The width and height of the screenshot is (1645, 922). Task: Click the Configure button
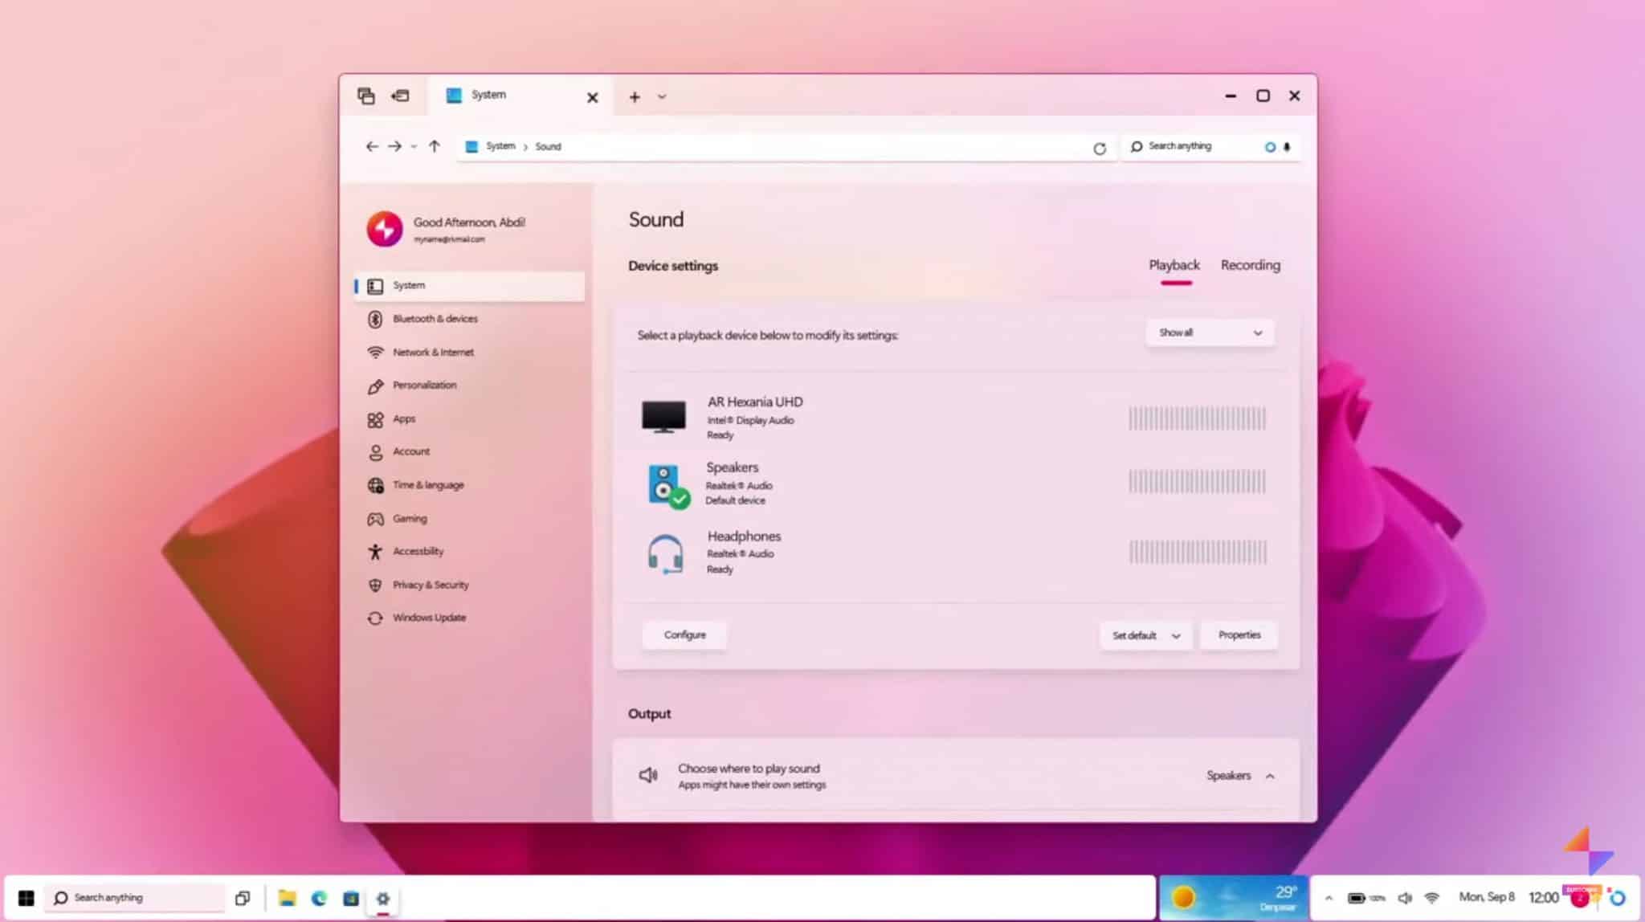(684, 634)
